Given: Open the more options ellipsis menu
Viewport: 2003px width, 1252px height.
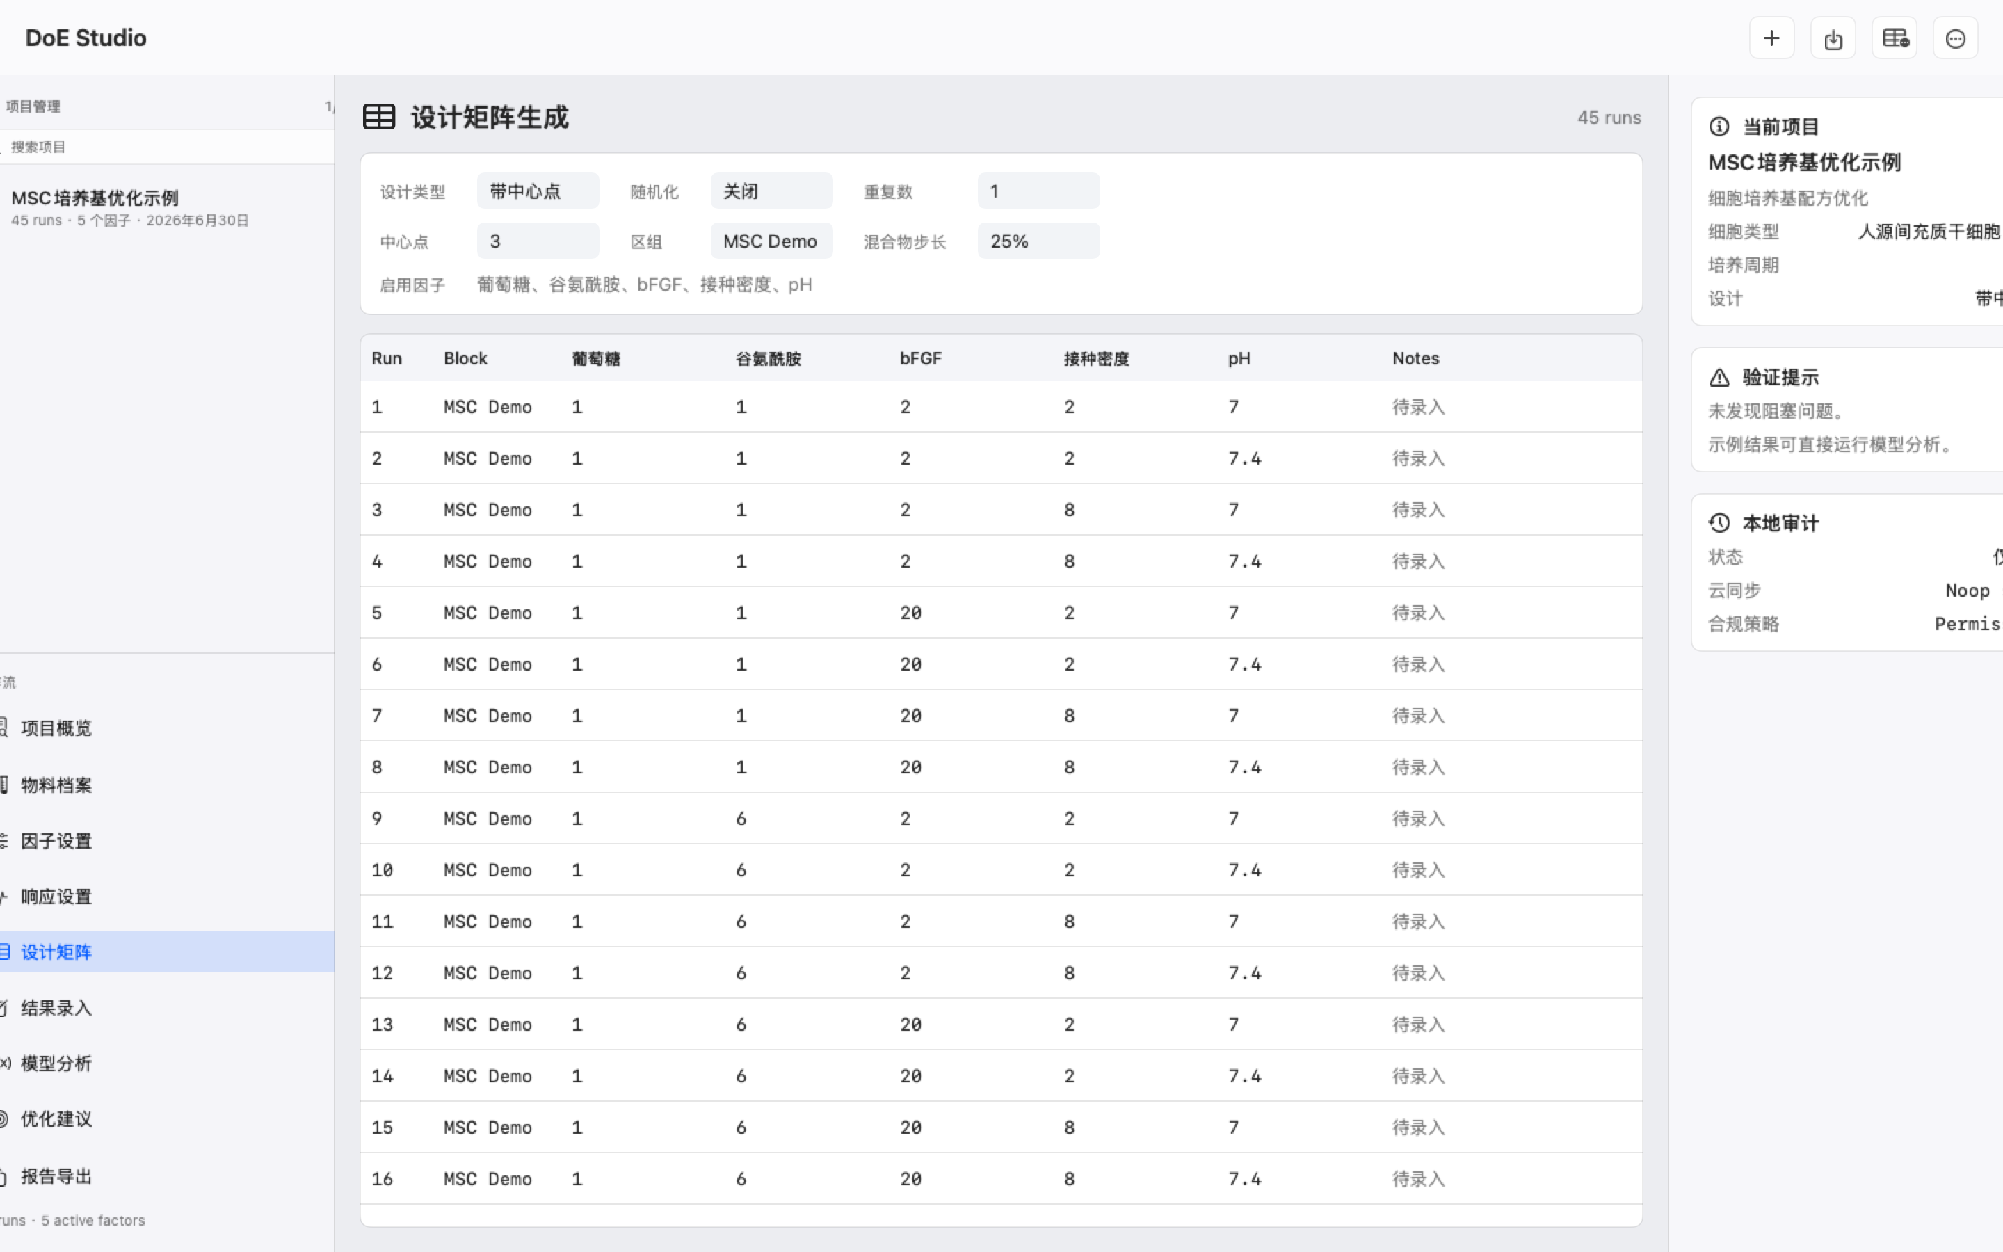Looking at the screenshot, I should pos(1955,38).
